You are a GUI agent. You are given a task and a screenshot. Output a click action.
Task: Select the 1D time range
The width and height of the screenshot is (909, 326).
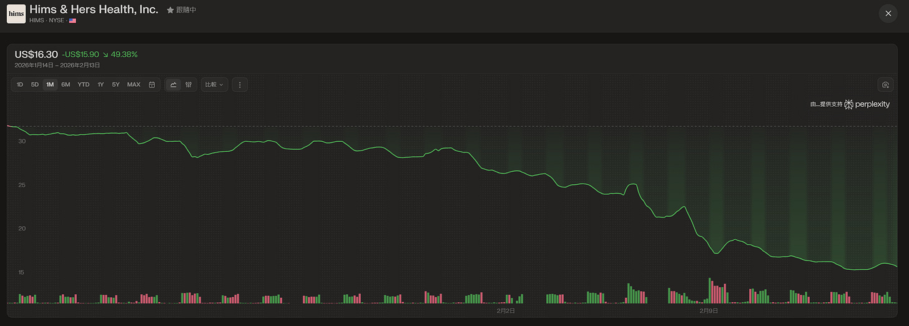click(x=20, y=84)
